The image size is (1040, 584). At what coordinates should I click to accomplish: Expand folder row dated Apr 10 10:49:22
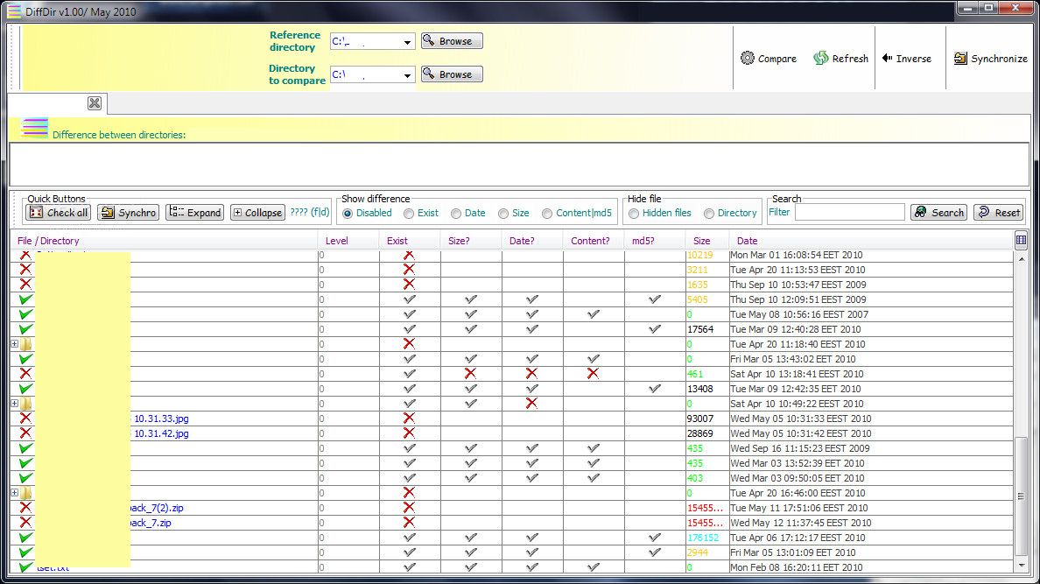tap(15, 404)
